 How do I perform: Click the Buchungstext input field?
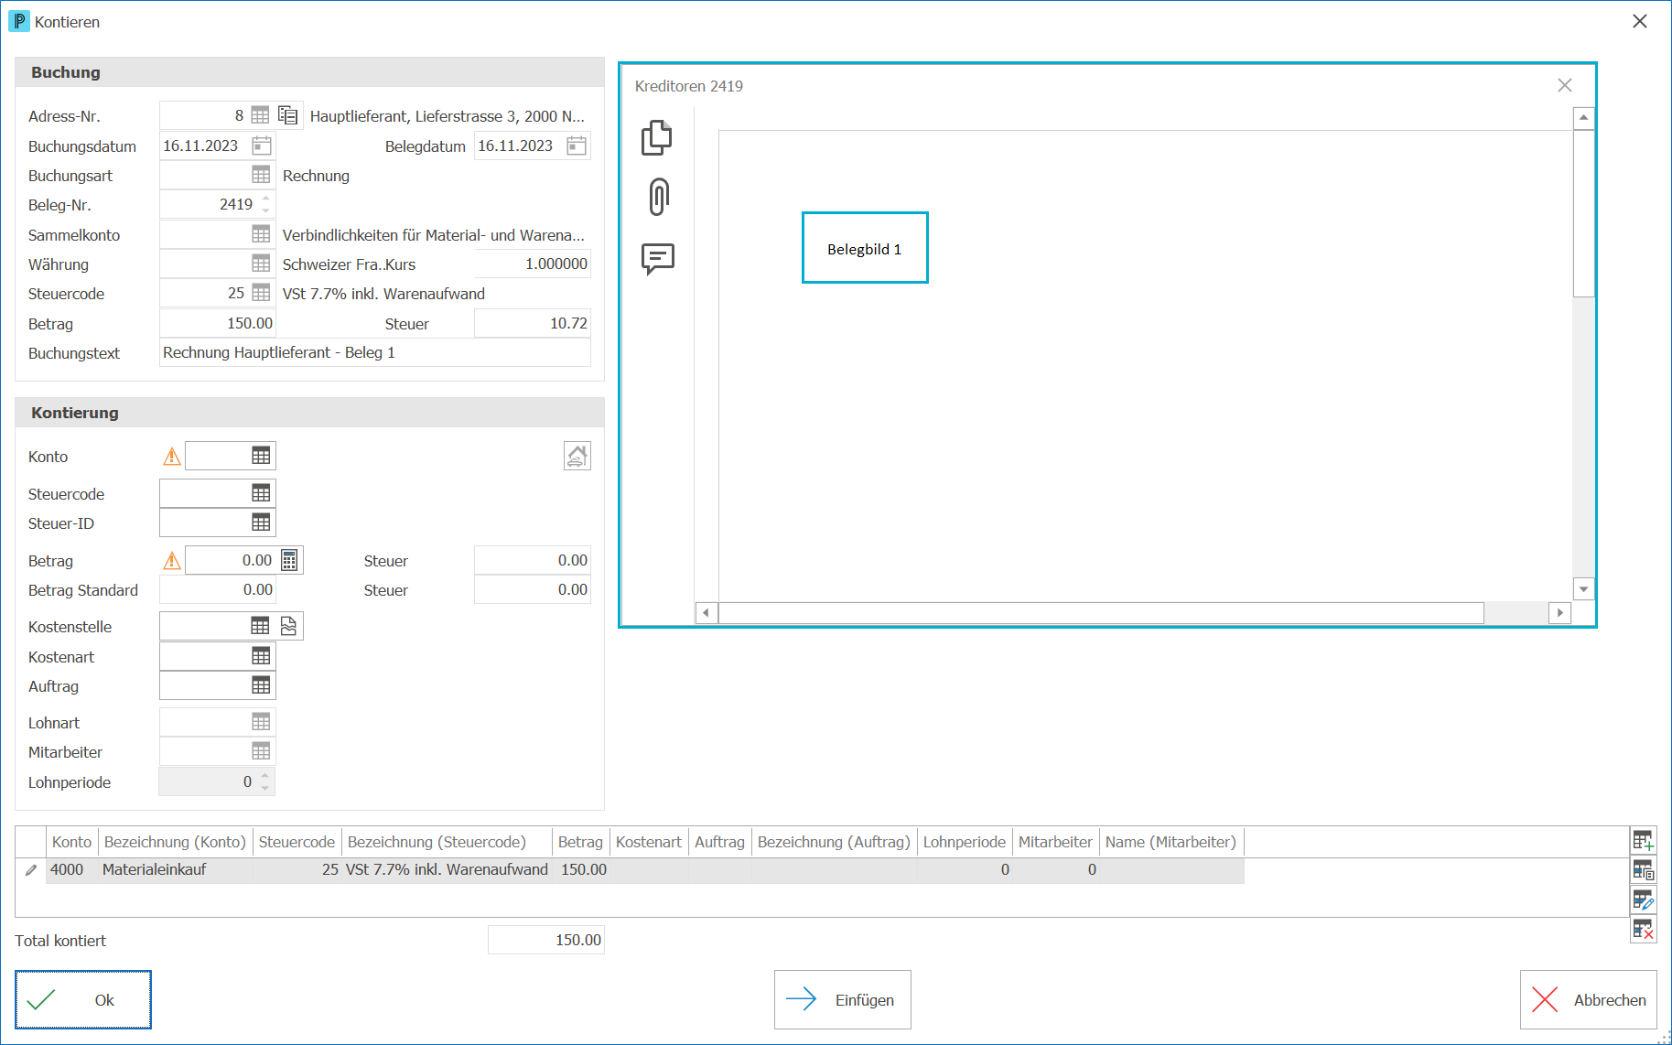[375, 352]
